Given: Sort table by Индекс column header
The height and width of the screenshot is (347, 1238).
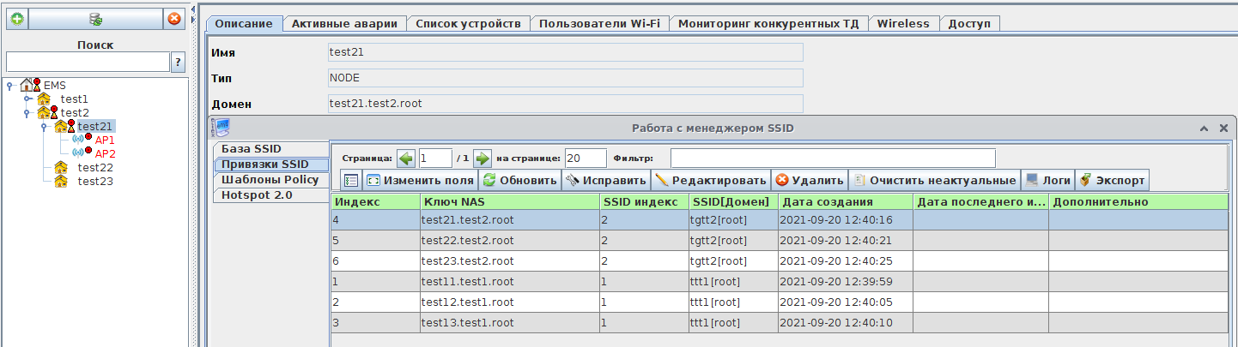Looking at the screenshot, I should coord(375,201).
